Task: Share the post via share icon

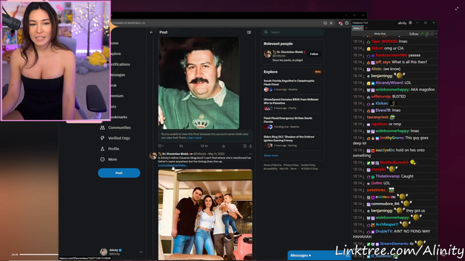Action: click(x=251, y=146)
